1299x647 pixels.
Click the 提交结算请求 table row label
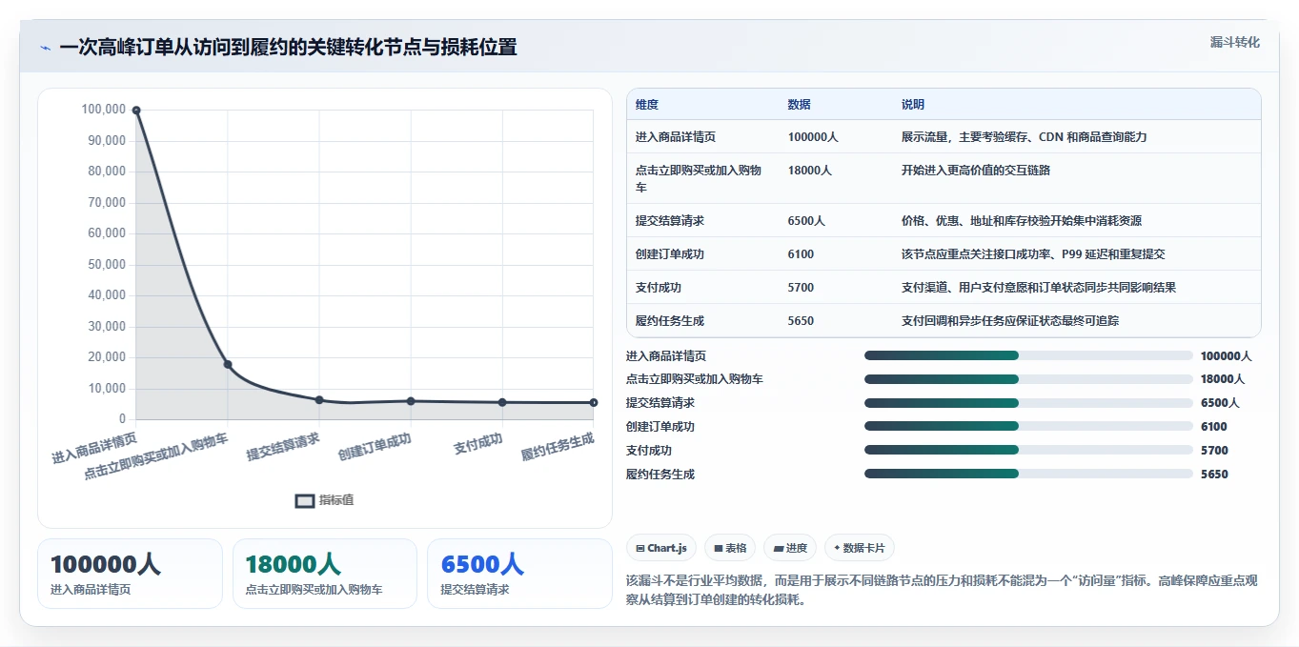click(670, 221)
